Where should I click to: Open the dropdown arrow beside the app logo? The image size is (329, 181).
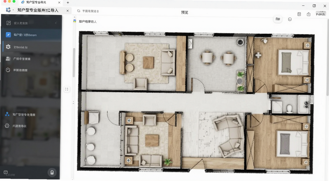tap(13, 10)
